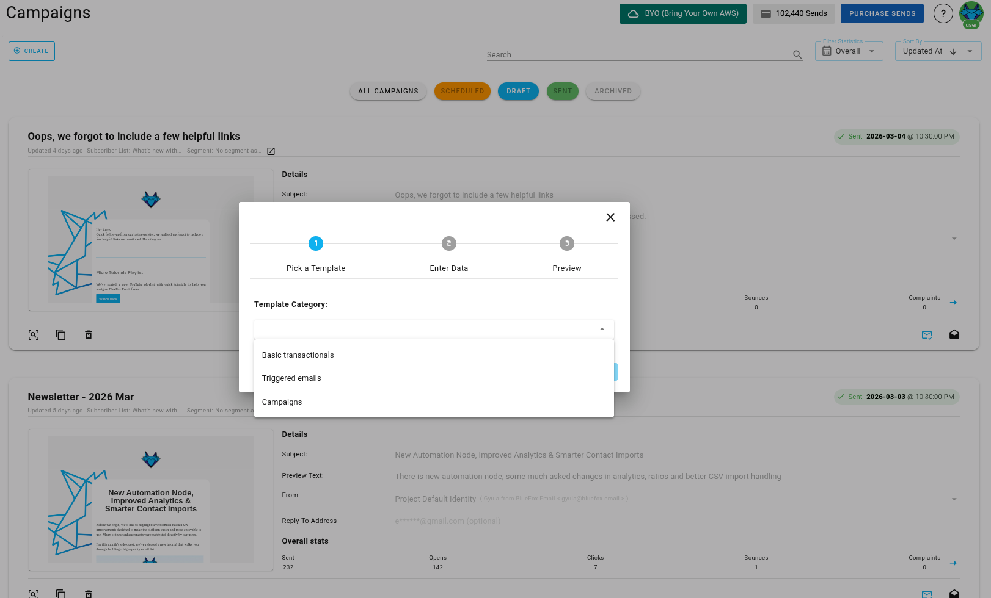Select Campaigns from the category list
Screen dimensions: 991x598
click(282, 402)
